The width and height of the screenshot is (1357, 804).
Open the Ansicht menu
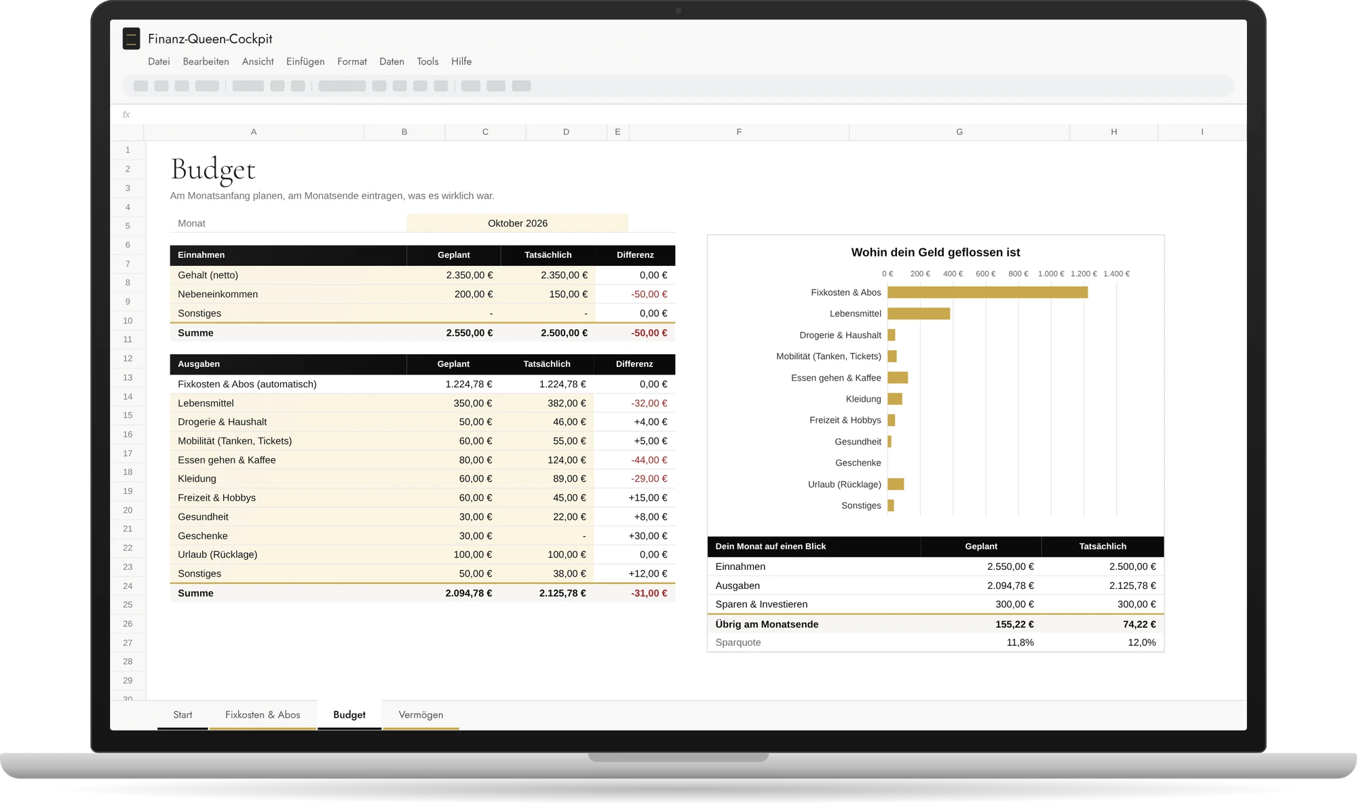coord(258,62)
